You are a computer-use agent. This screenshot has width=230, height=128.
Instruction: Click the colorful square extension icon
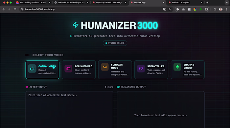(195, 9)
